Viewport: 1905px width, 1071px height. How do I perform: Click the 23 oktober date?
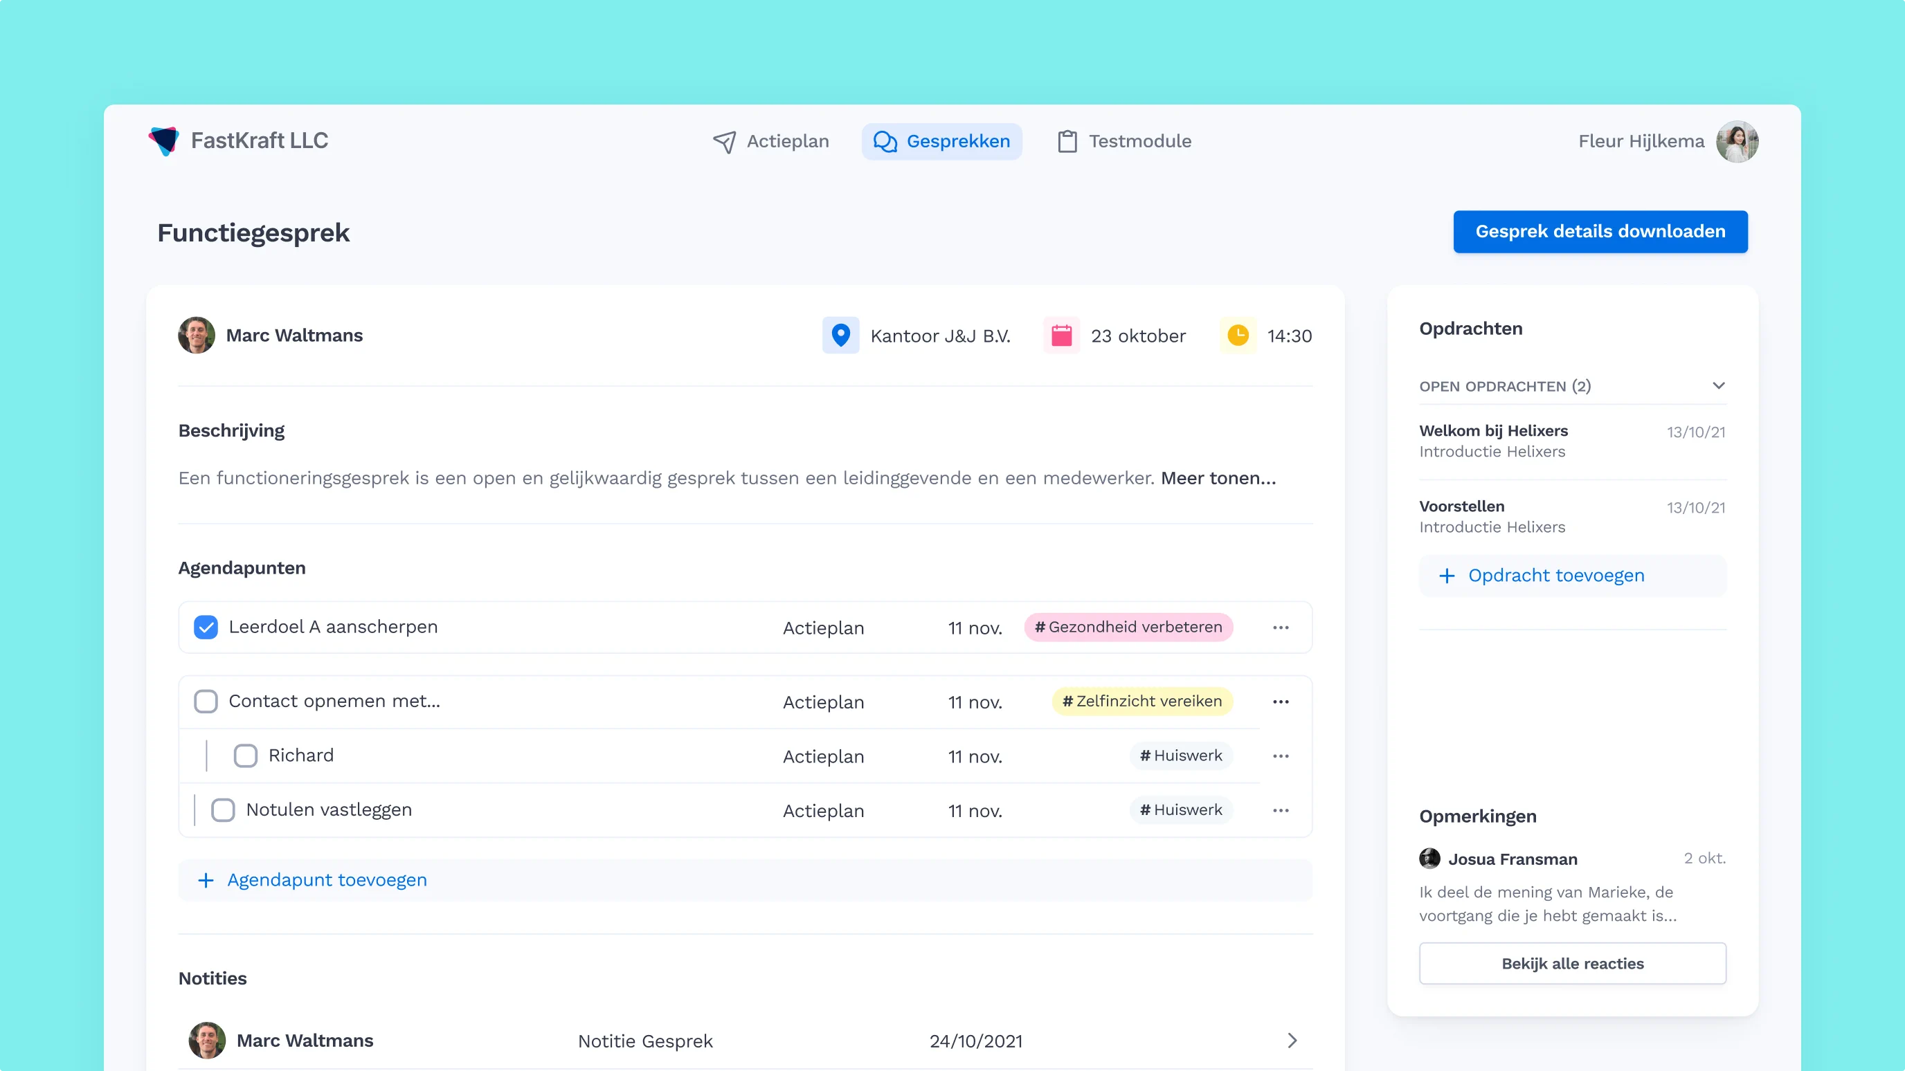[x=1138, y=336]
